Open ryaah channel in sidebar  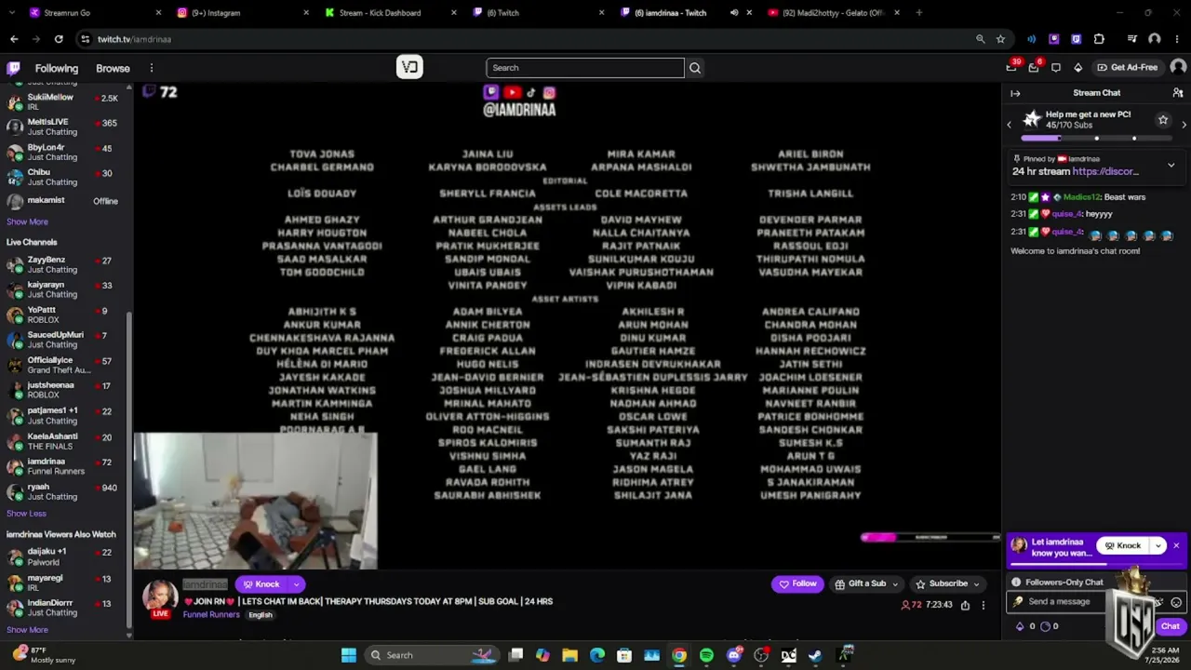[x=63, y=491]
